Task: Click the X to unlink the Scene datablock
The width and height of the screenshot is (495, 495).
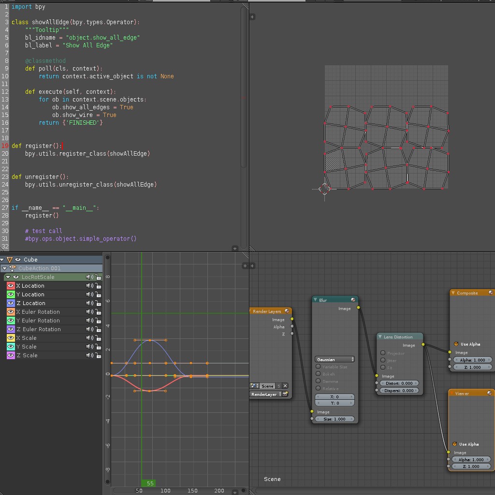Action: tap(285, 386)
